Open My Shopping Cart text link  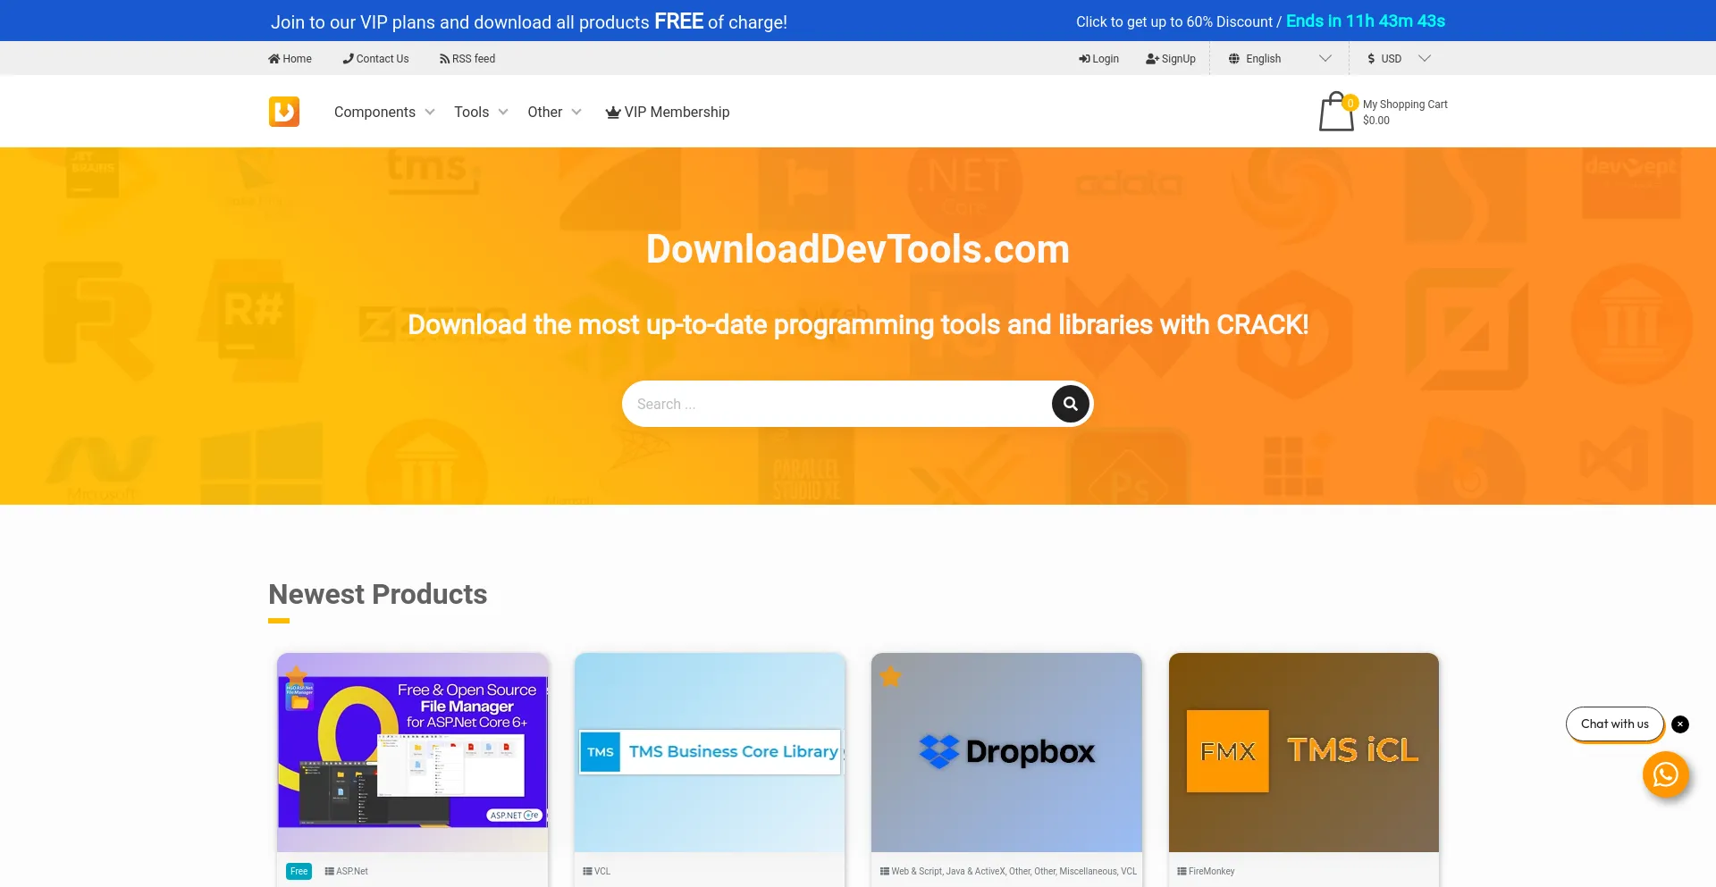1405,105
